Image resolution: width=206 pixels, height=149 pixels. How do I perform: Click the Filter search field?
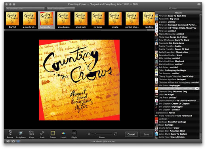point(184,8)
